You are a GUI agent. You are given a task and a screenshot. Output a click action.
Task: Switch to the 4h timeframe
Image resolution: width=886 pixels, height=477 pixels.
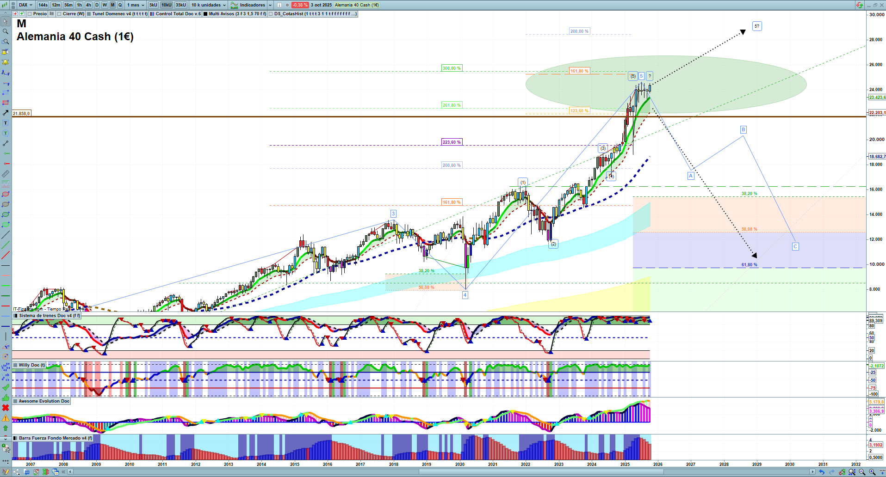point(88,5)
